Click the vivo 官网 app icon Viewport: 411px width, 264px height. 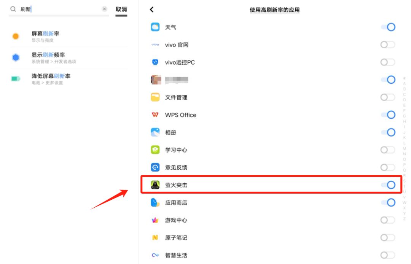click(x=155, y=45)
